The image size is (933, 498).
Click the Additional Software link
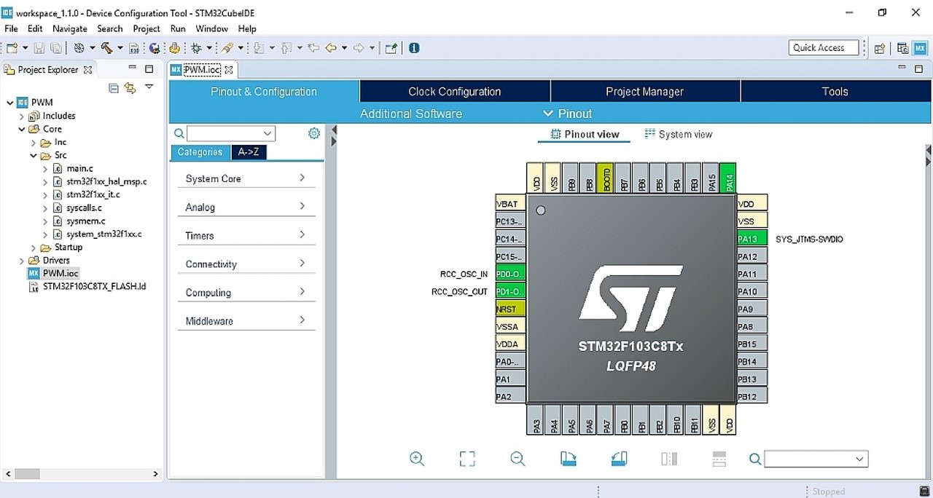tap(410, 114)
